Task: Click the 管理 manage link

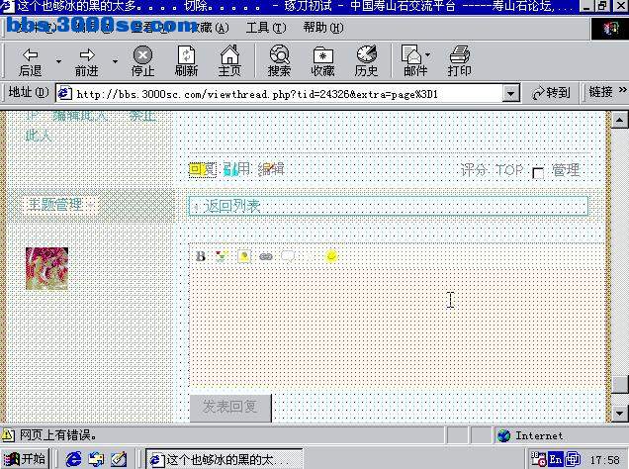Action: pos(566,170)
